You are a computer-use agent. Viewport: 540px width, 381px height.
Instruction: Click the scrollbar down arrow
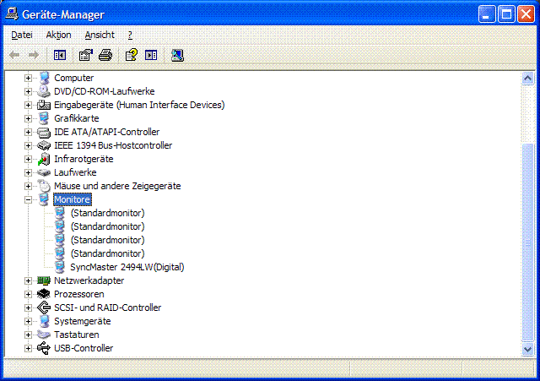(x=528, y=350)
